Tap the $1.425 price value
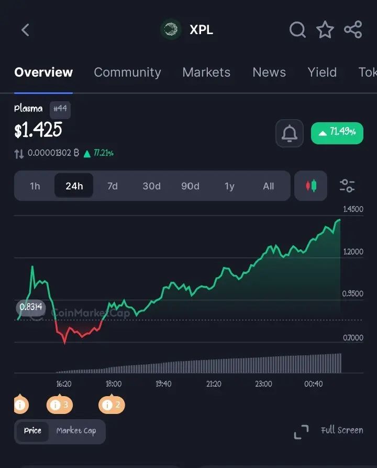 click(x=38, y=130)
